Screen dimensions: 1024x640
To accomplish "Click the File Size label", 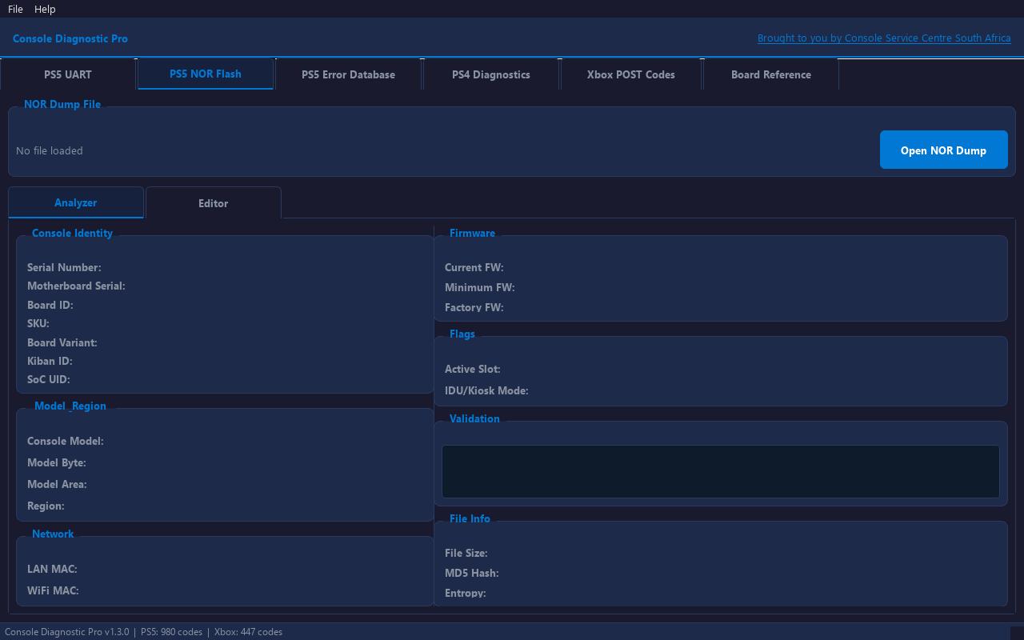I will click(x=466, y=553).
